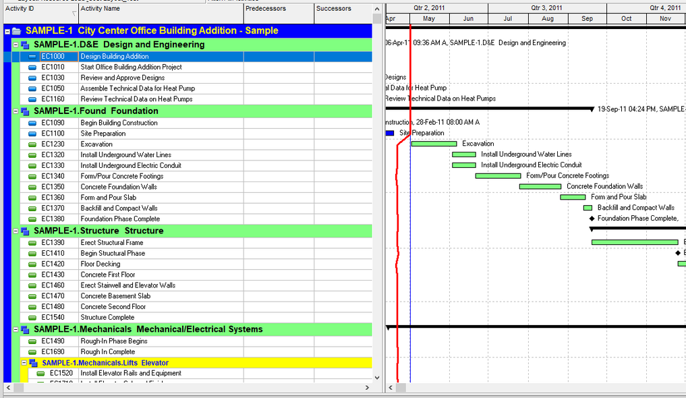686x398 pixels.
Task: Click the green activity icon for EC1480
Action: click(x=32, y=307)
